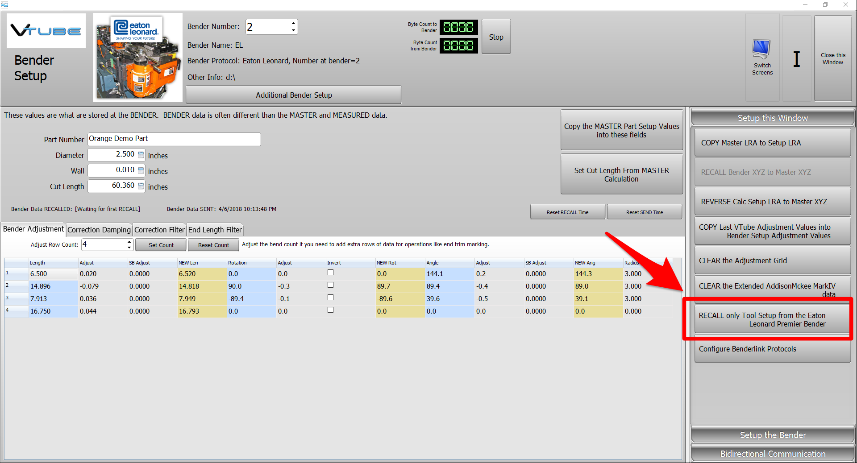857x463 pixels.
Task: Click the Switch Screens monitor icon
Action: click(x=761, y=49)
